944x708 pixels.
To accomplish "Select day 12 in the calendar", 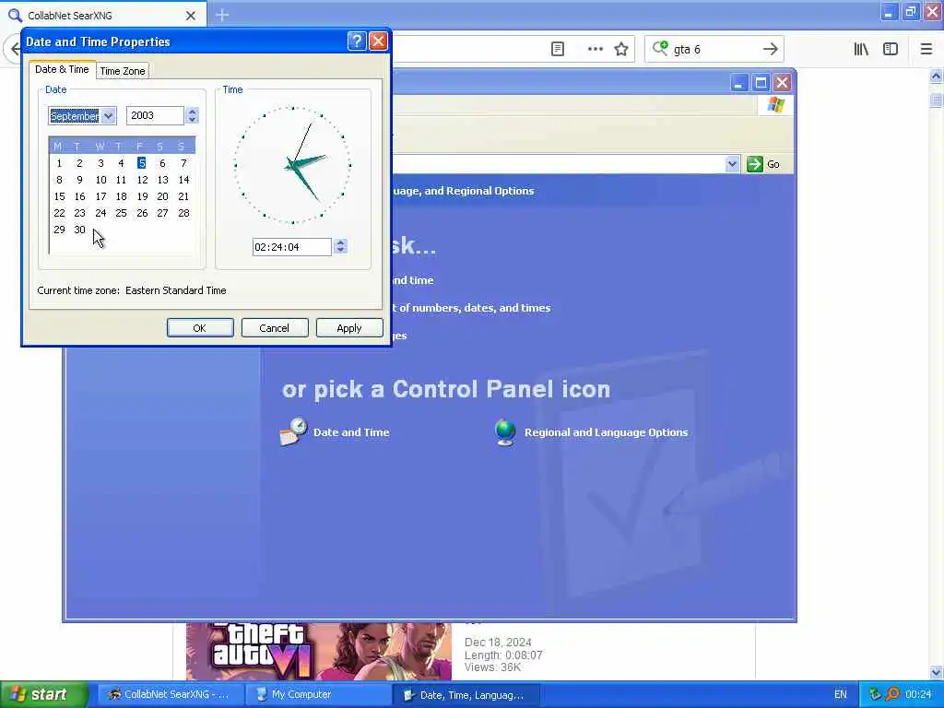I will (142, 180).
